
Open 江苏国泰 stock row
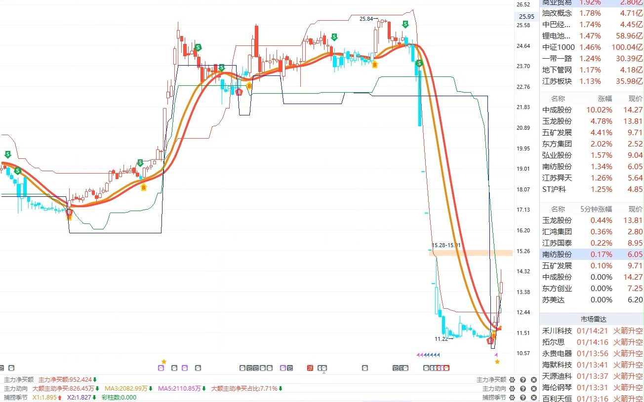(x=592, y=243)
